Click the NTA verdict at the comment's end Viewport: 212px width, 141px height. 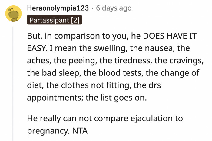click(80, 131)
